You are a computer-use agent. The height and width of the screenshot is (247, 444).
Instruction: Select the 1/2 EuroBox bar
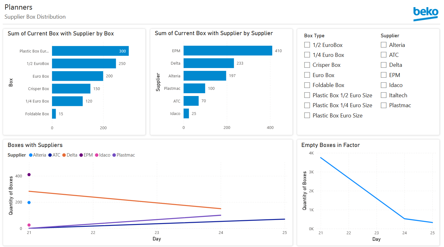pos(84,63)
